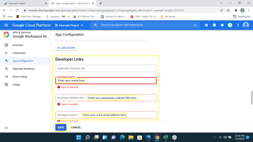
Task: Go forward in the browser
Action: [x=11, y=10]
